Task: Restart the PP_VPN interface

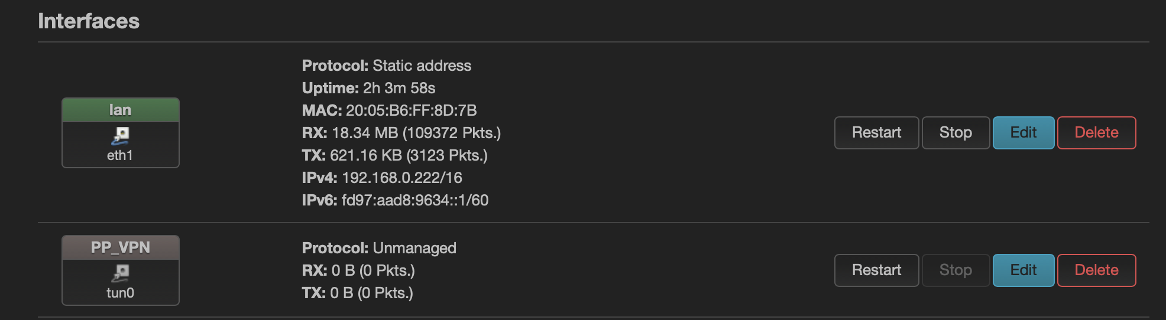Action: (876, 270)
